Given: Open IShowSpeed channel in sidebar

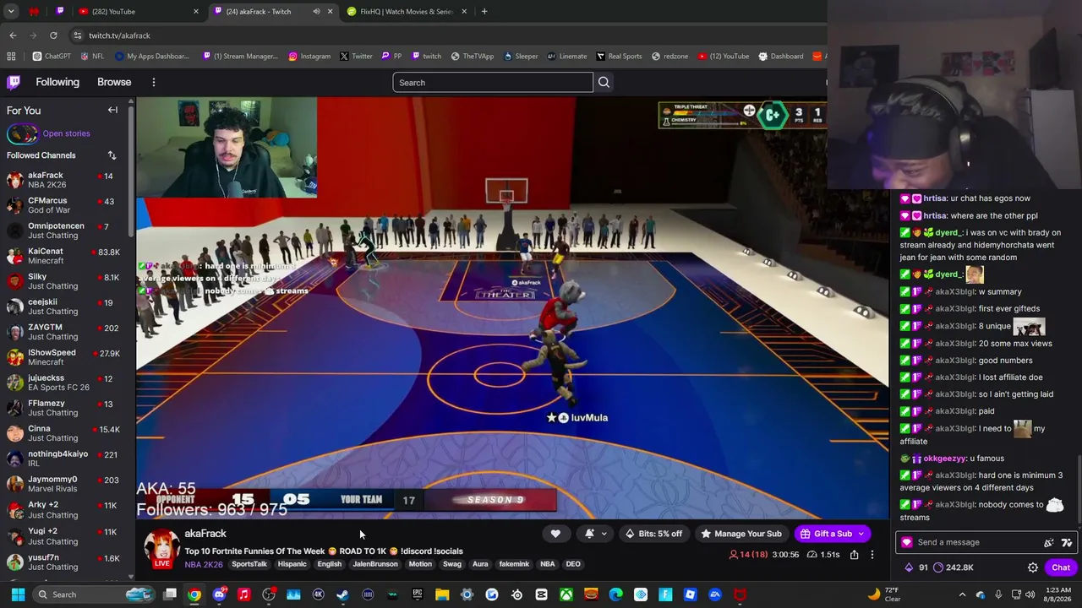Looking at the screenshot, I should click(x=63, y=357).
